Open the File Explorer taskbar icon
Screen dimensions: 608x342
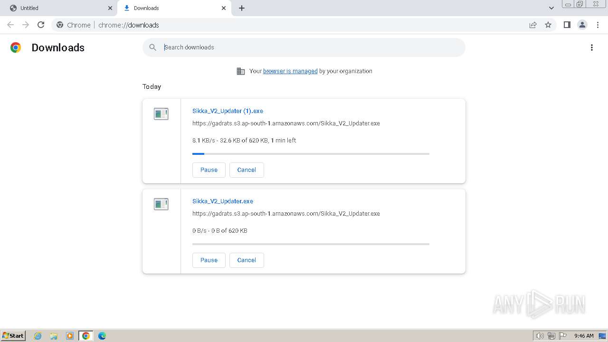click(54, 336)
